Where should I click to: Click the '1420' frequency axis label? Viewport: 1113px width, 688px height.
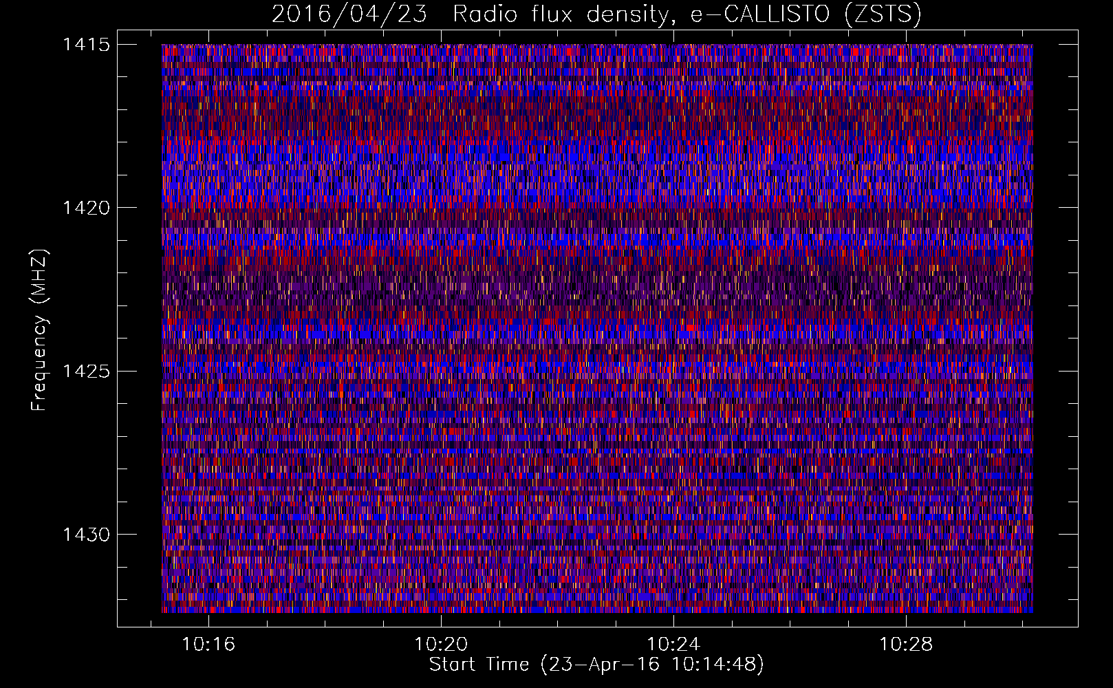[86, 208]
